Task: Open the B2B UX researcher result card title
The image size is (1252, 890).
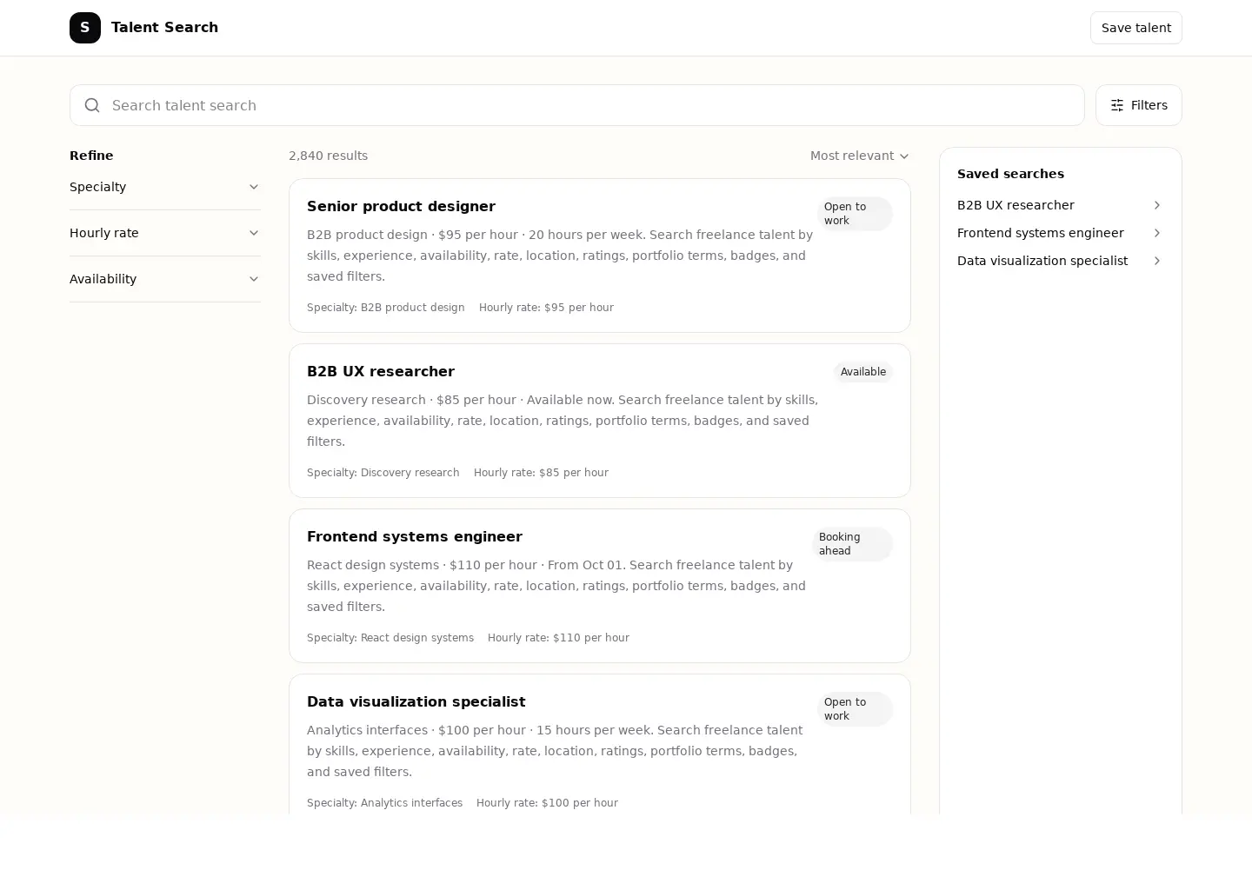Action: pos(381,371)
